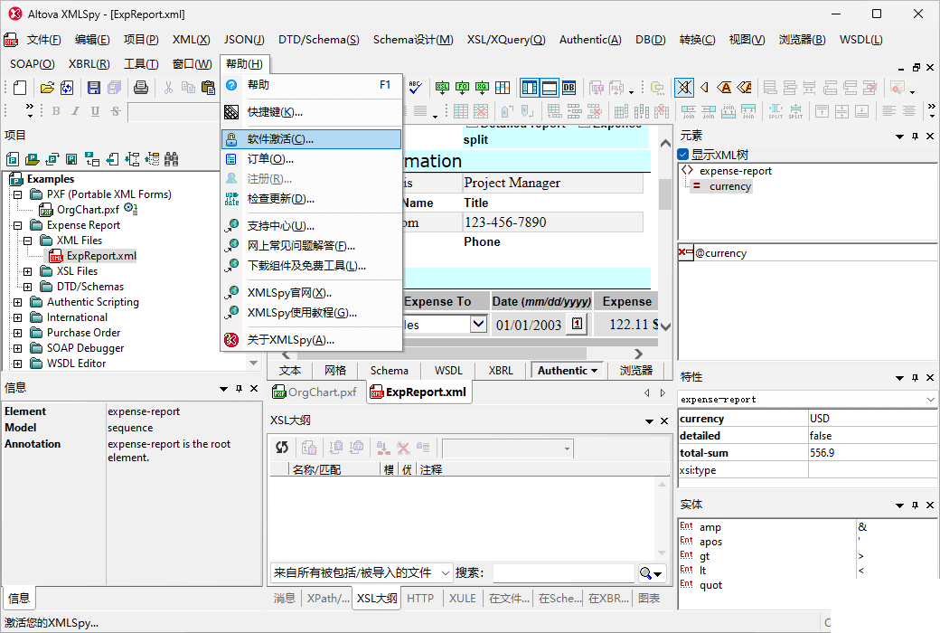Click the open project folder icon

[33, 159]
